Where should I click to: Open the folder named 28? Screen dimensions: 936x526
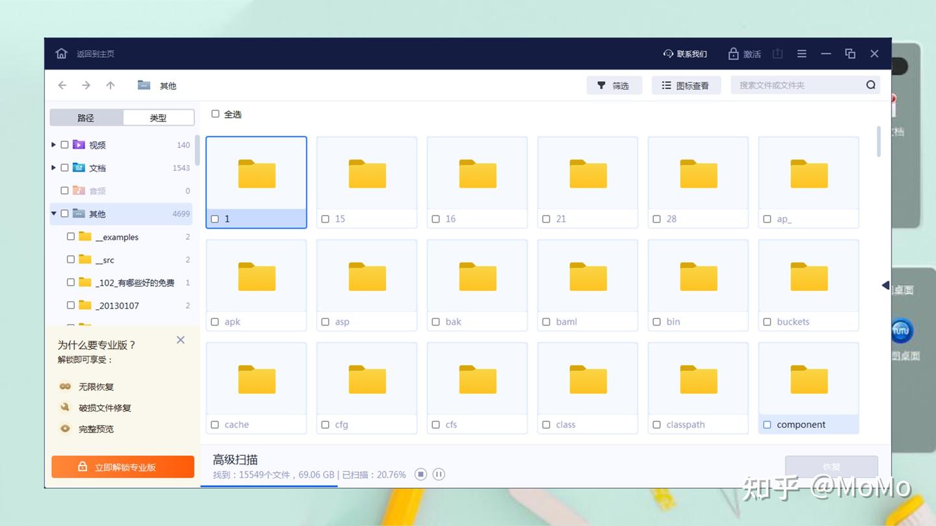[x=698, y=173]
